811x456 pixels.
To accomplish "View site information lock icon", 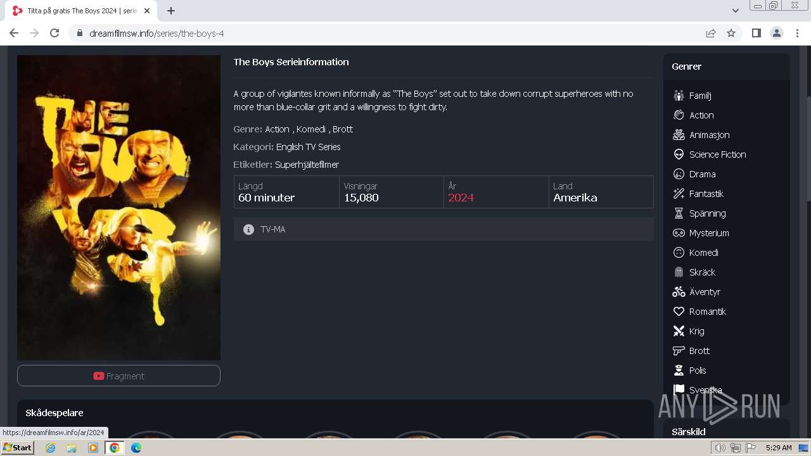I will (x=80, y=33).
